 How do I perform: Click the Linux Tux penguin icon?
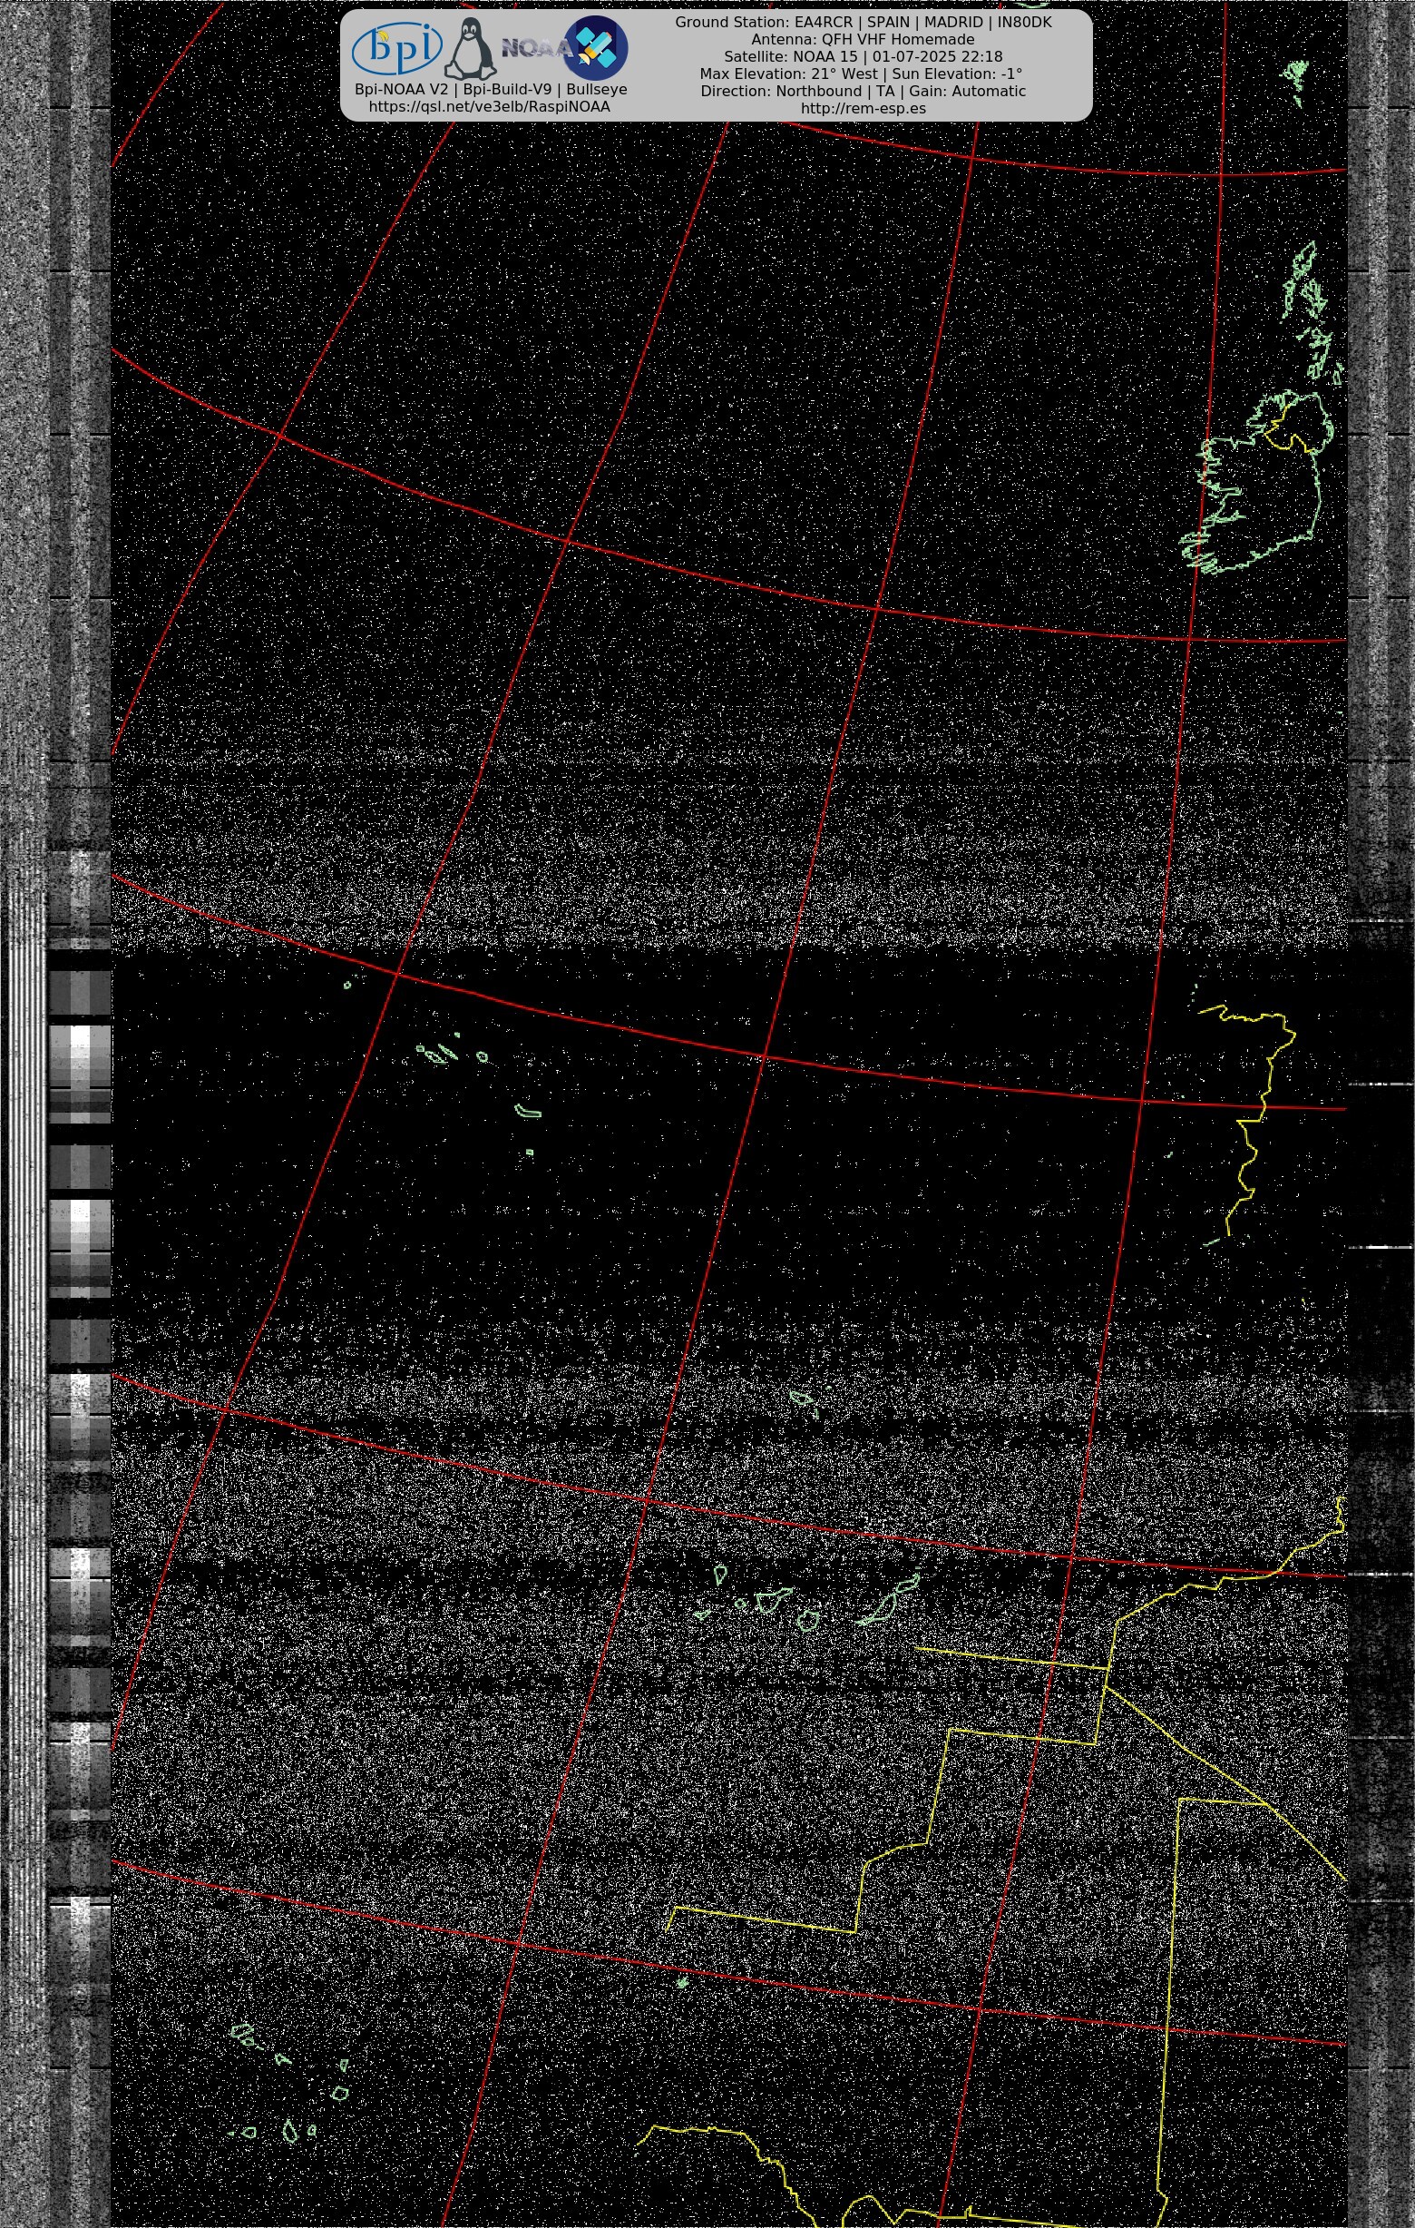pos(471,49)
